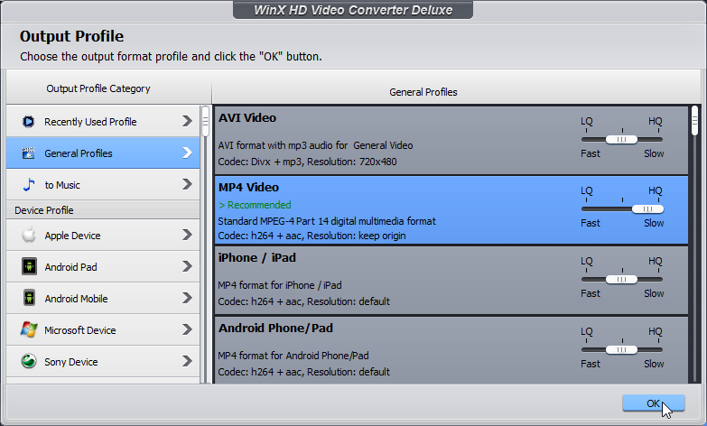Expand the Apple Device chevron
707x426 pixels.
pos(187,236)
